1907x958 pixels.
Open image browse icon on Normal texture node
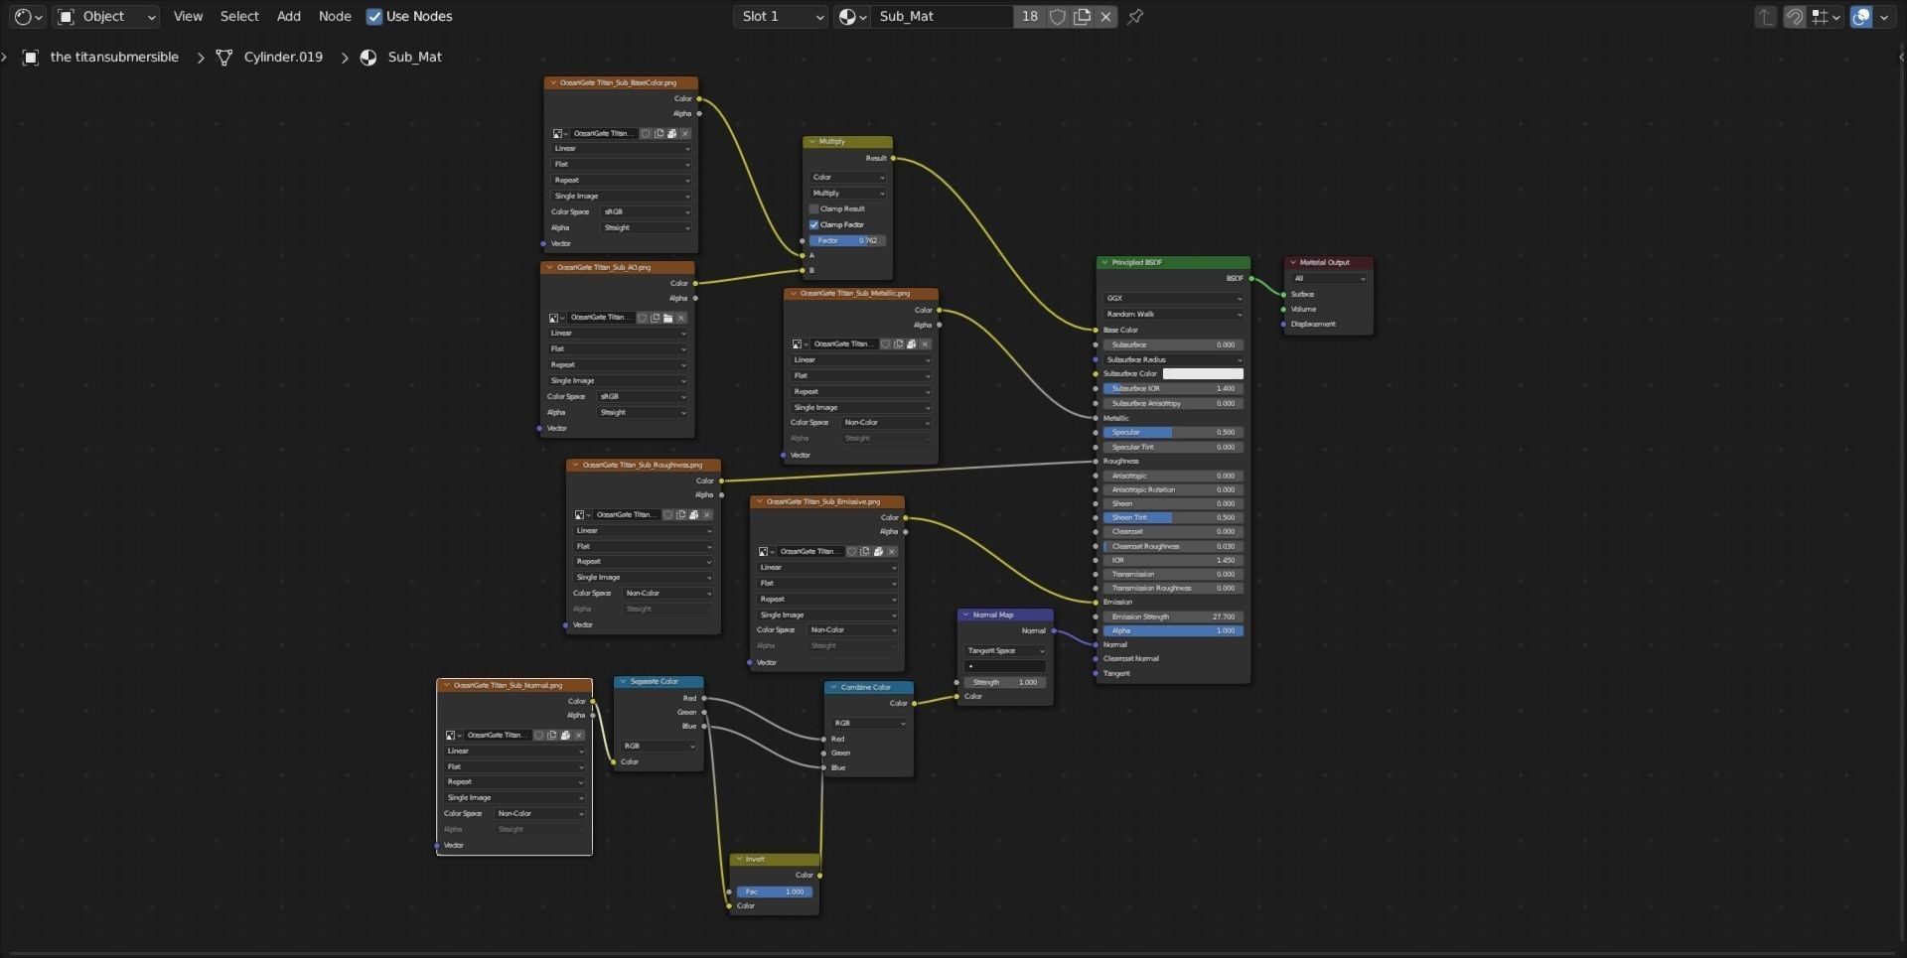453,735
